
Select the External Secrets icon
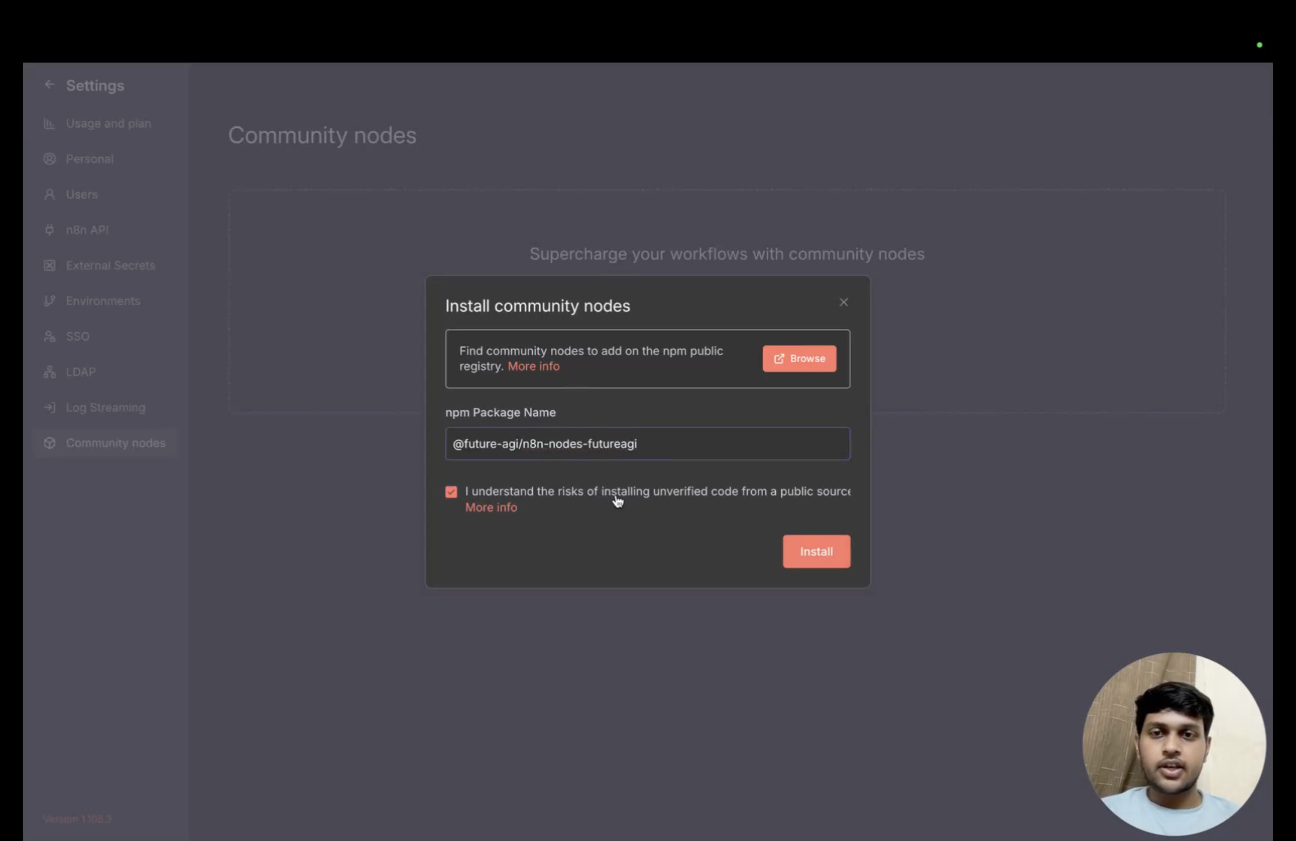point(50,265)
